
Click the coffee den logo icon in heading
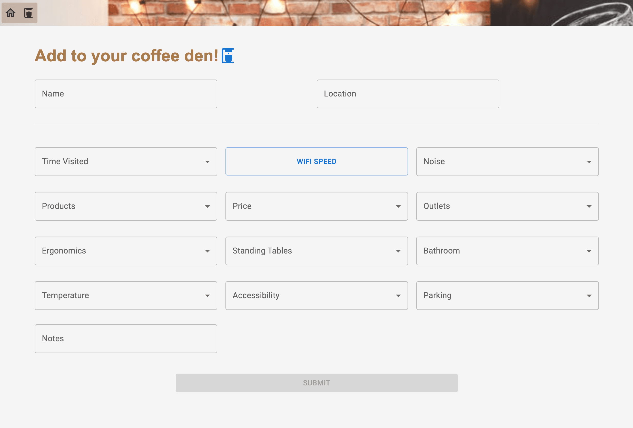point(227,56)
